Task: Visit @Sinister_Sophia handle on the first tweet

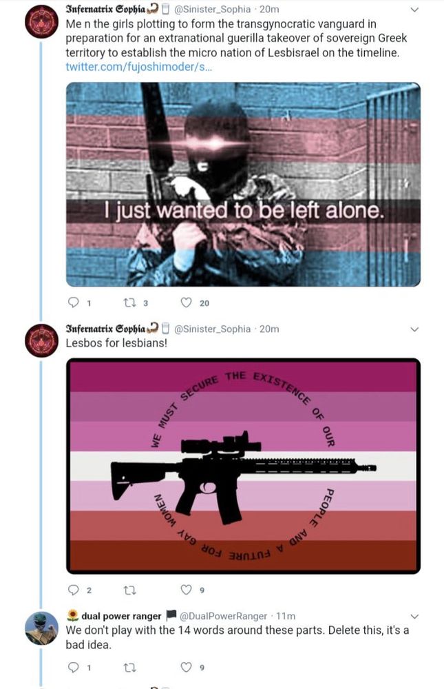Action: point(213,9)
